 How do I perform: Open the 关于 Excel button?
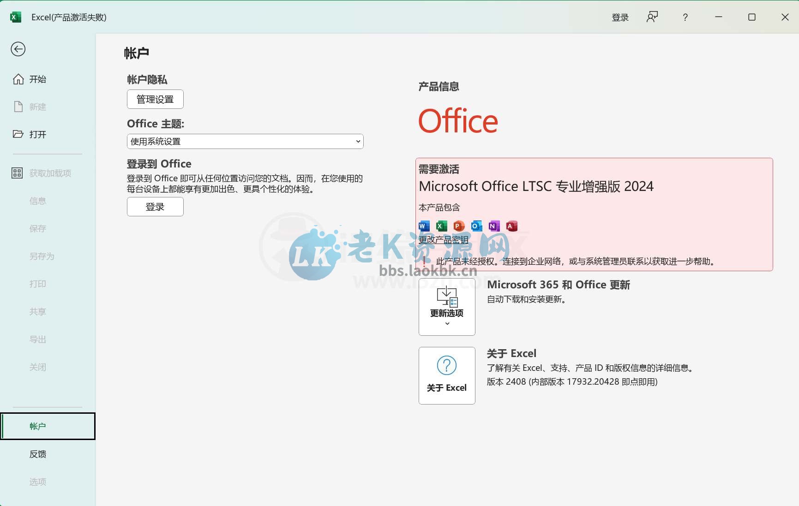click(447, 375)
